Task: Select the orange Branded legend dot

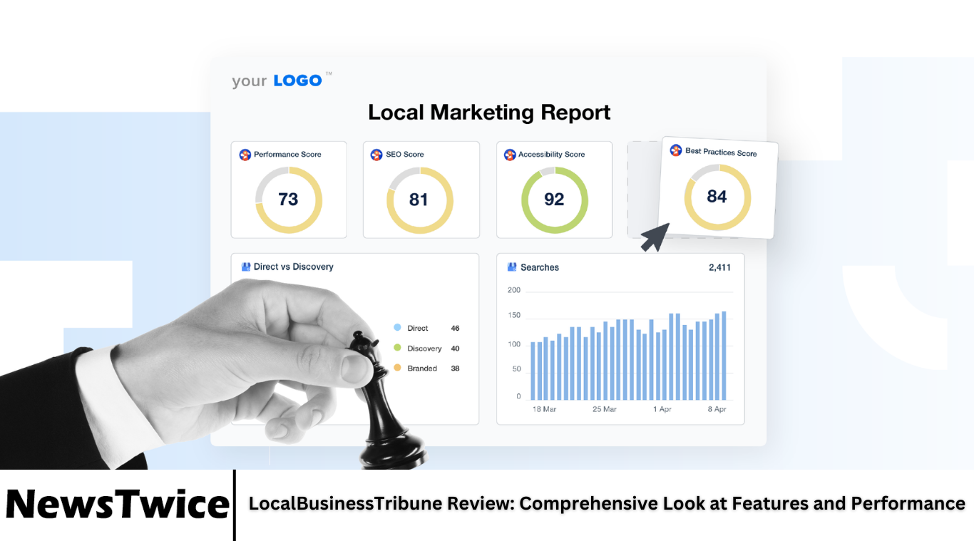Action: click(x=397, y=368)
